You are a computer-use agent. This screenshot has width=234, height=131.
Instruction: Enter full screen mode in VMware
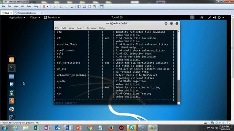89,7
